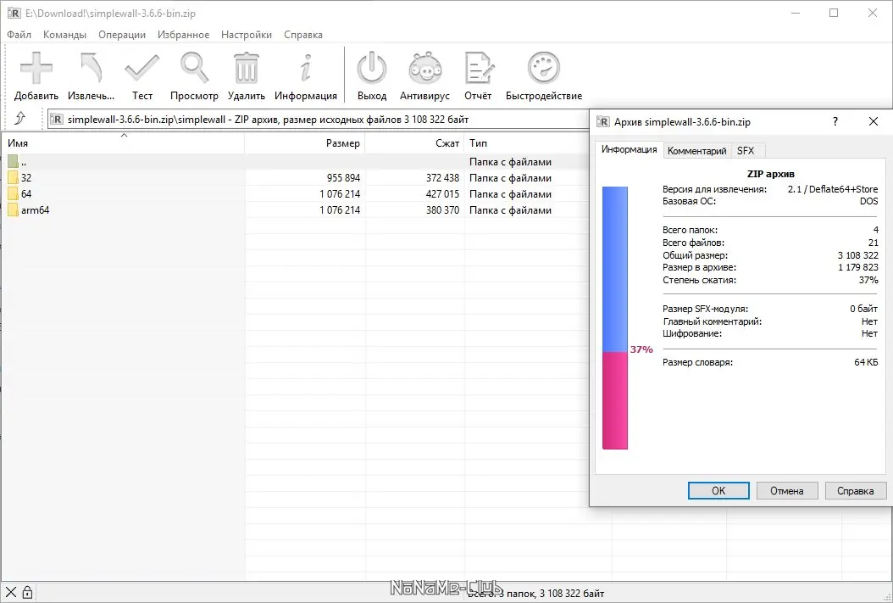Select the 32 folder icon
Screen dimensions: 893x603
click(x=13, y=178)
